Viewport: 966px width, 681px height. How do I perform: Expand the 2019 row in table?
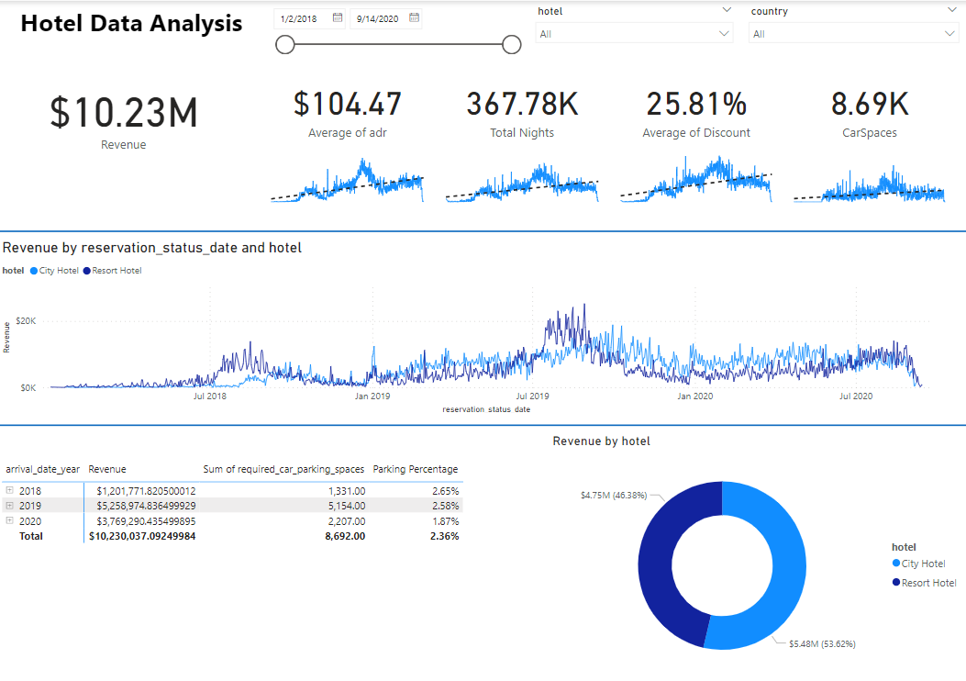tap(10, 506)
